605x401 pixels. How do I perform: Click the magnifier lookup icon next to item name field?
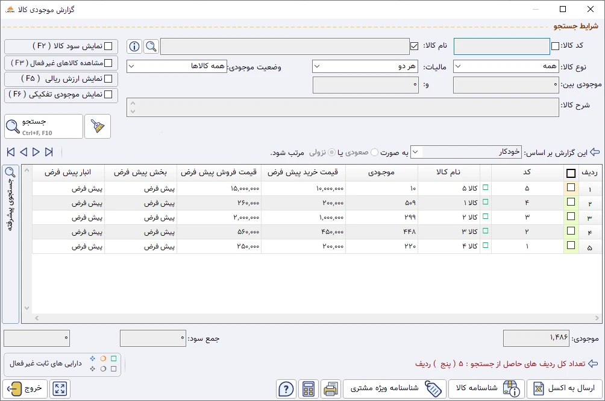pos(151,46)
